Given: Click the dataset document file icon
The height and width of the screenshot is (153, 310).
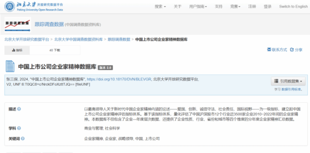Looking at the screenshot, I should tap(10, 66).
